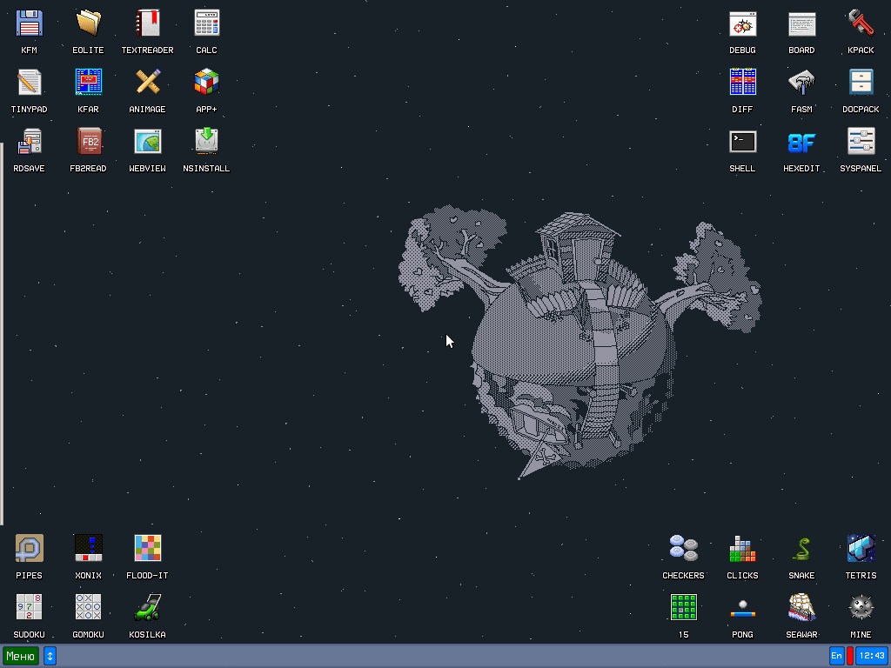Image resolution: width=891 pixels, height=668 pixels.
Task: Open the DIFF comparison icon
Action: [x=743, y=83]
